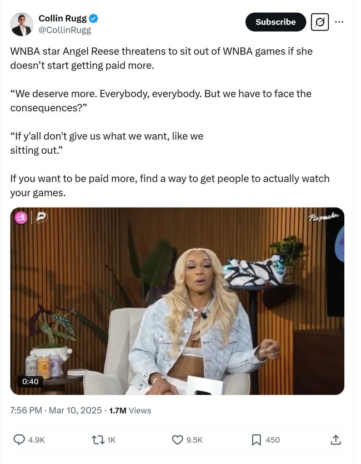Screen dimensions: 361x464
Task: Click the share upload icon
Action: pos(335,440)
